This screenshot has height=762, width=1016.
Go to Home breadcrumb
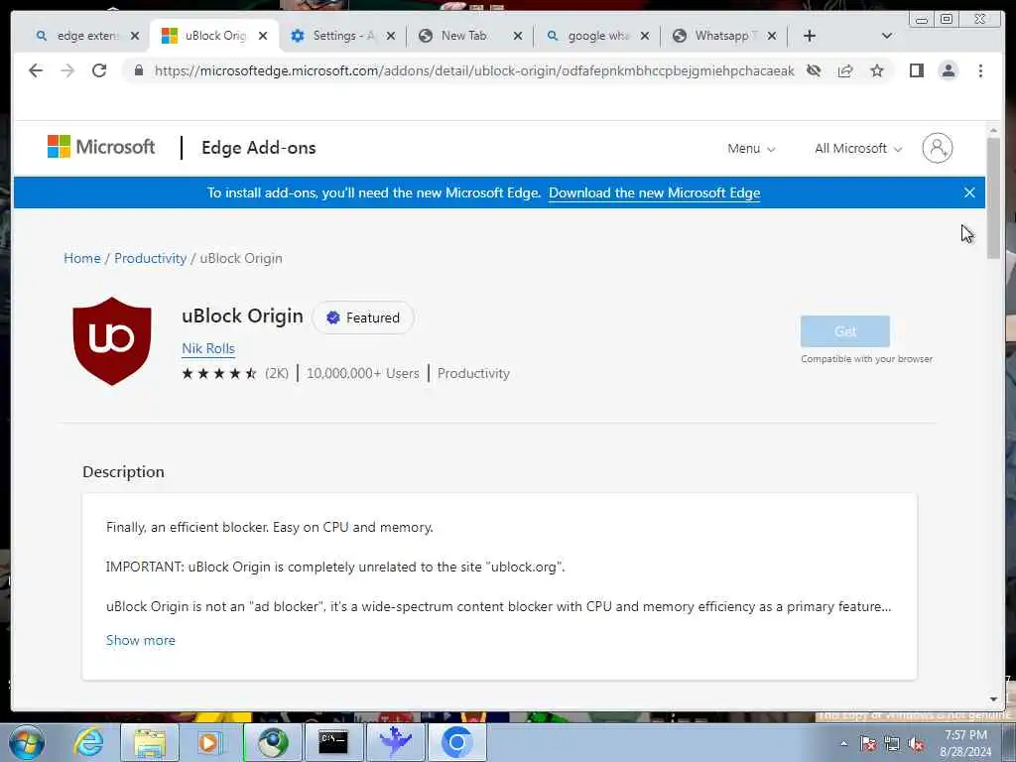click(x=81, y=258)
